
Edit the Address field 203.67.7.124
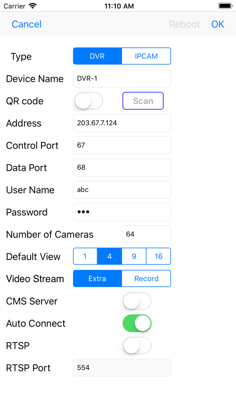coord(122,123)
